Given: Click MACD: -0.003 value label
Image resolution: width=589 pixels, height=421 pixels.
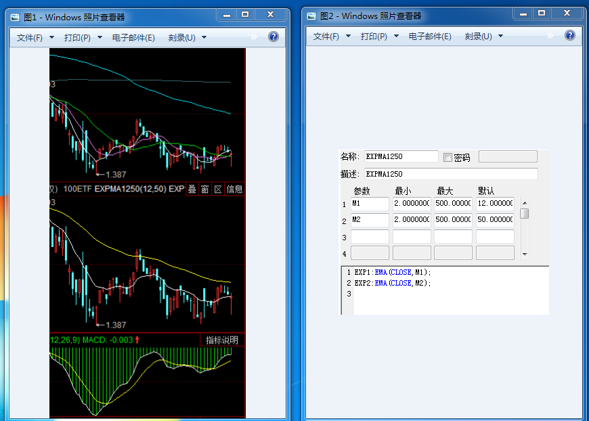Looking at the screenshot, I should point(108,340).
